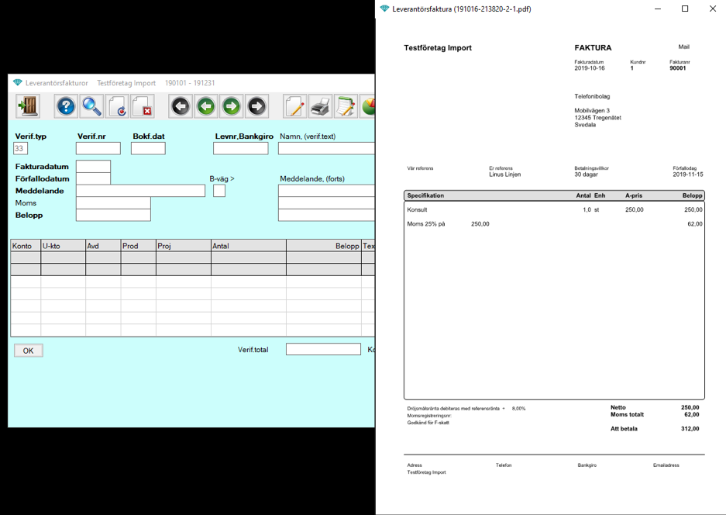Click the Moms input field
Viewport: 726px width, 515px height.
click(113, 203)
